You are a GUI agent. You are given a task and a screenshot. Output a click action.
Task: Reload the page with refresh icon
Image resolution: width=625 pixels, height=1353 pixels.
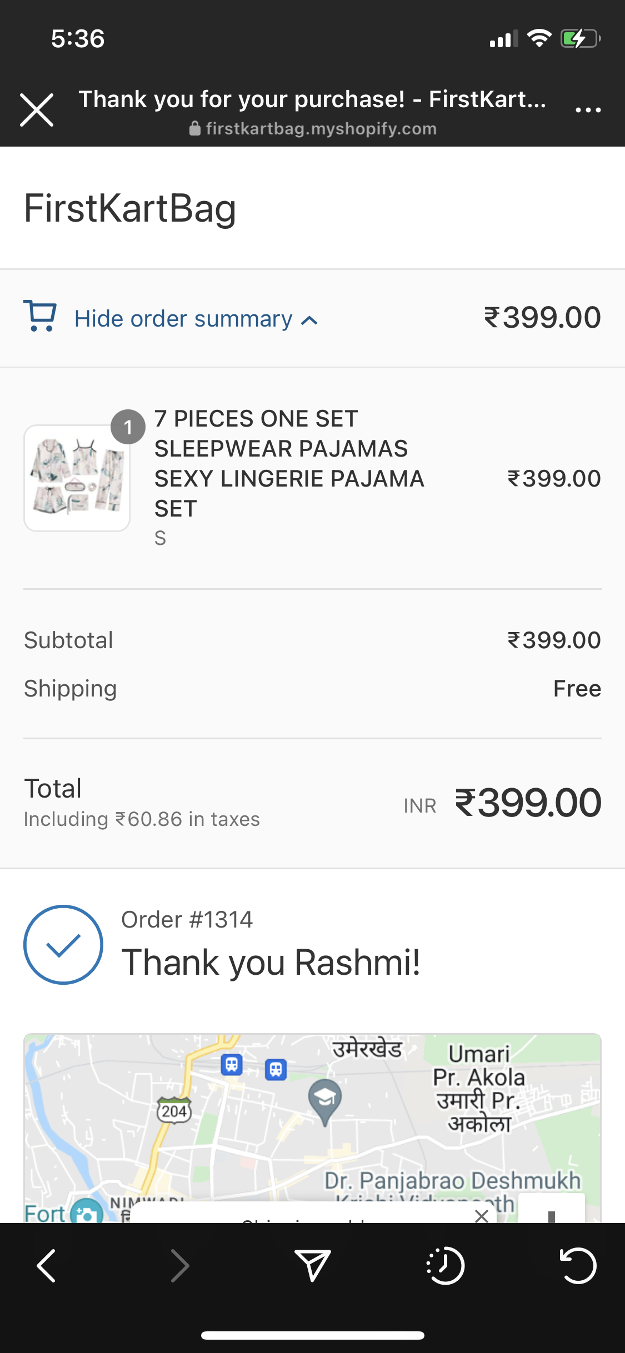[578, 1266]
